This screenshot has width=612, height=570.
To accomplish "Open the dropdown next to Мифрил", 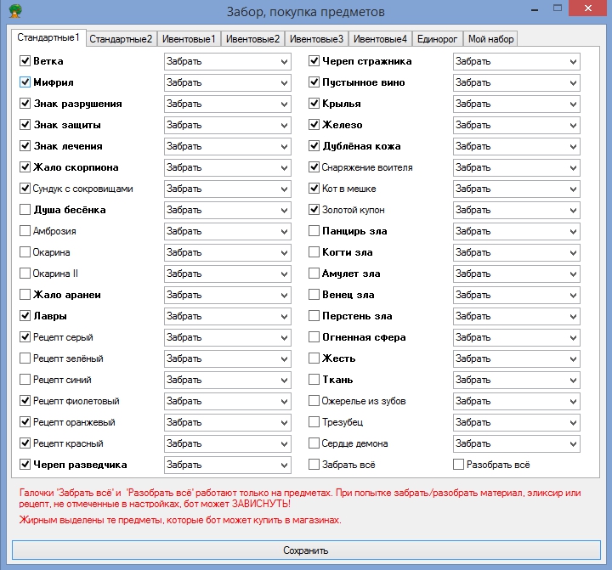I will pos(227,82).
